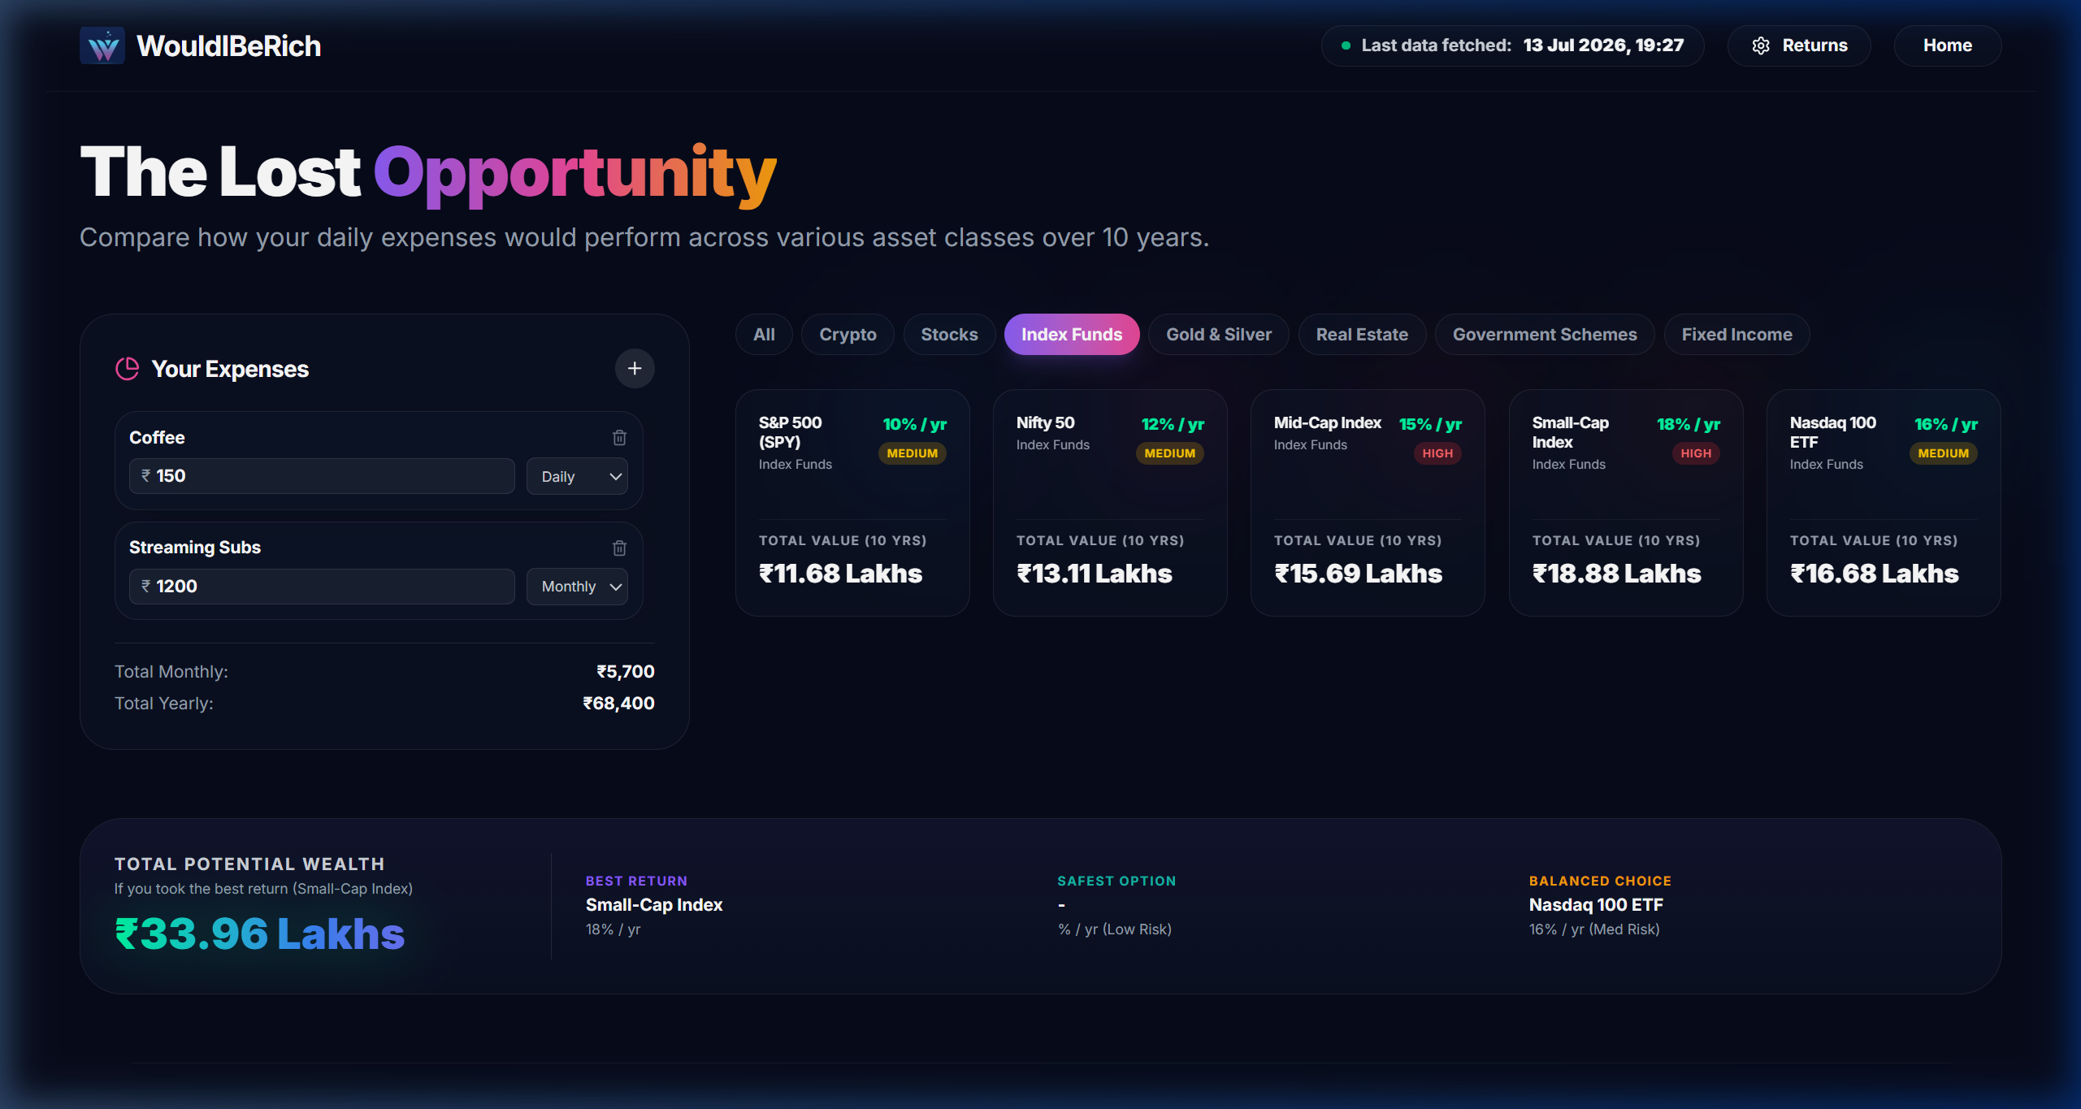Add a new expense with plus icon
2081x1109 pixels.
[x=635, y=369]
